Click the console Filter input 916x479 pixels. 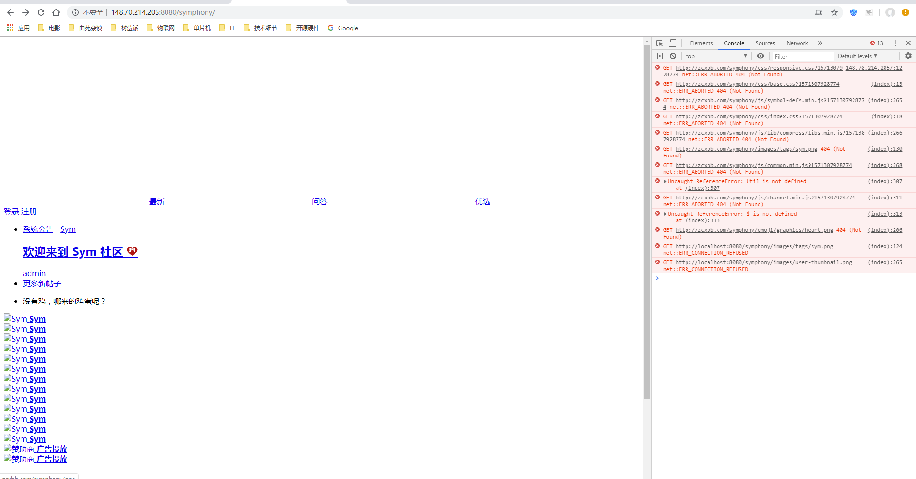coord(803,56)
